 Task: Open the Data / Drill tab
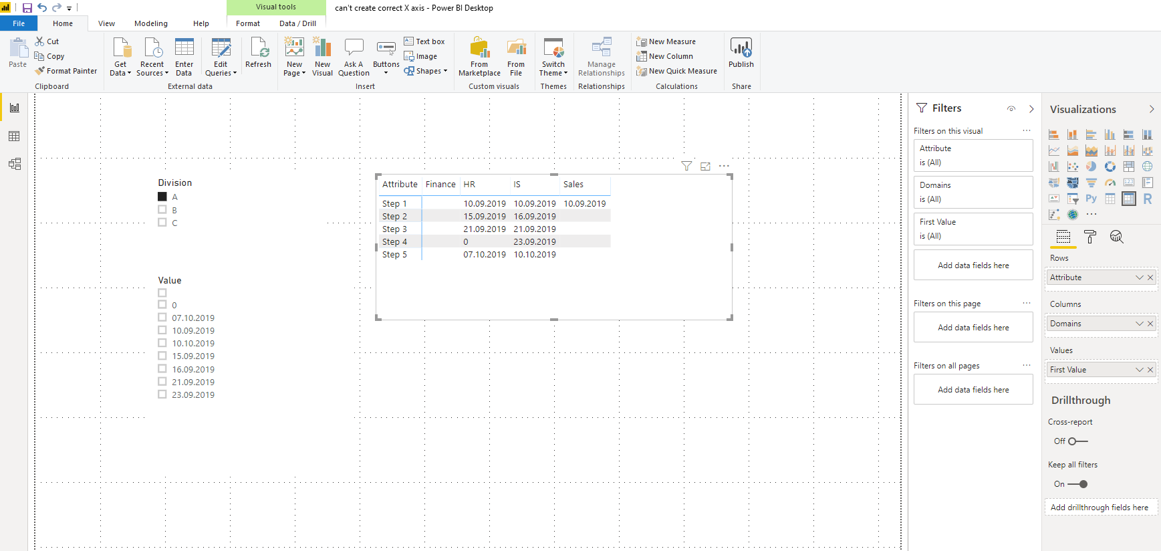[x=297, y=23]
